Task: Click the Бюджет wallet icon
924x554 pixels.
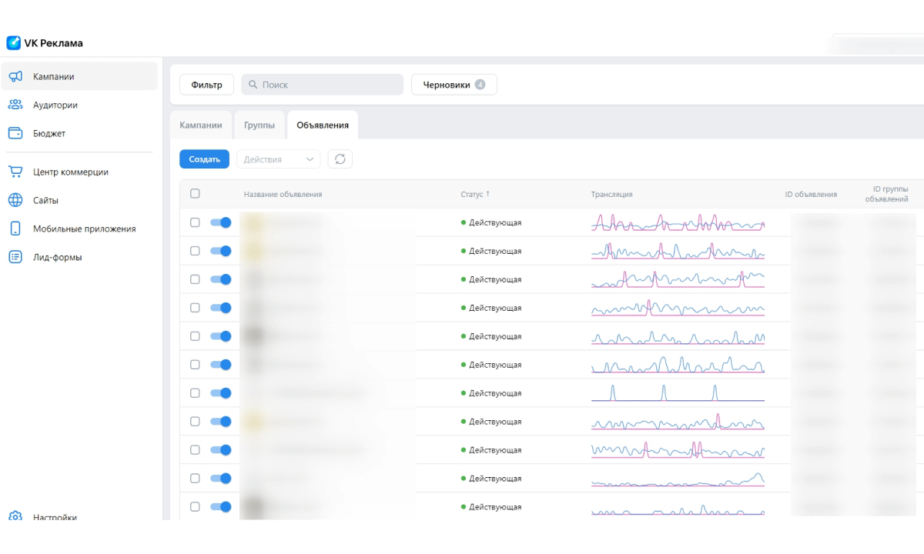Action: pyautogui.click(x=15, y=134)
